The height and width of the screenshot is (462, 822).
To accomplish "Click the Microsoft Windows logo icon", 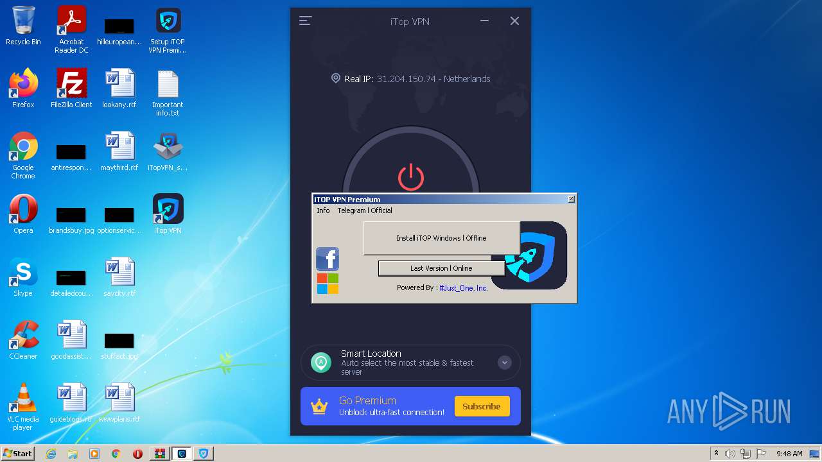I will pos(328,284).
